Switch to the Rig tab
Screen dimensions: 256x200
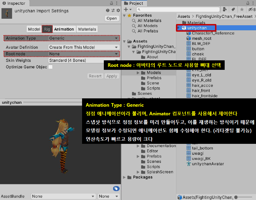[x=47, y=29]
